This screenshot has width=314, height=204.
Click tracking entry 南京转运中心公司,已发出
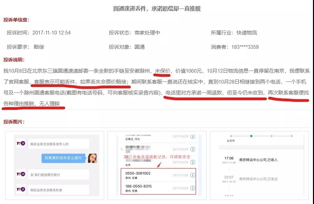click(258, 179)
